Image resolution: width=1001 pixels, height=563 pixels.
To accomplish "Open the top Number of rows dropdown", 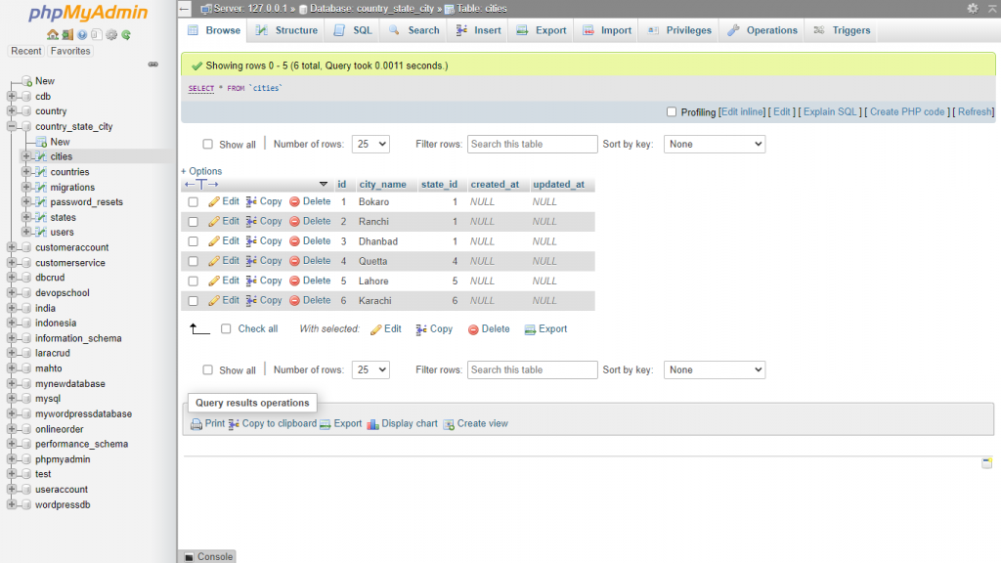I will 370,144.
